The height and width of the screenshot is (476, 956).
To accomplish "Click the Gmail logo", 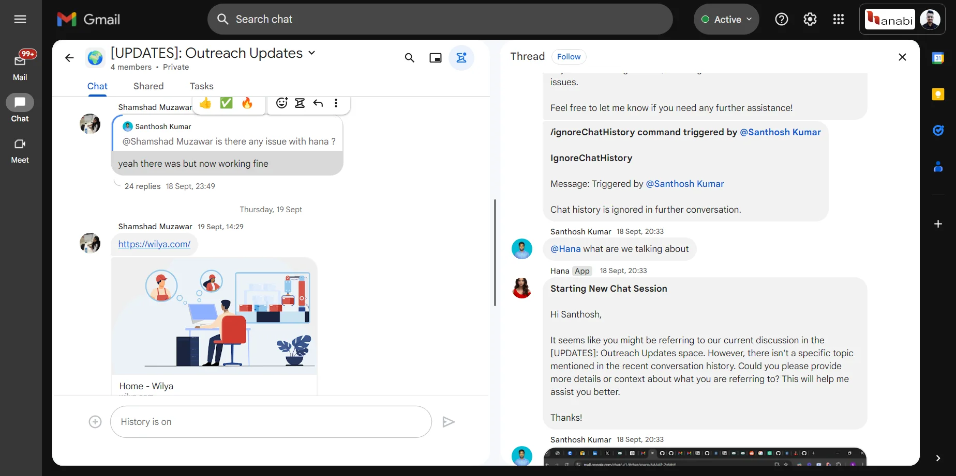I will (88, 19).
